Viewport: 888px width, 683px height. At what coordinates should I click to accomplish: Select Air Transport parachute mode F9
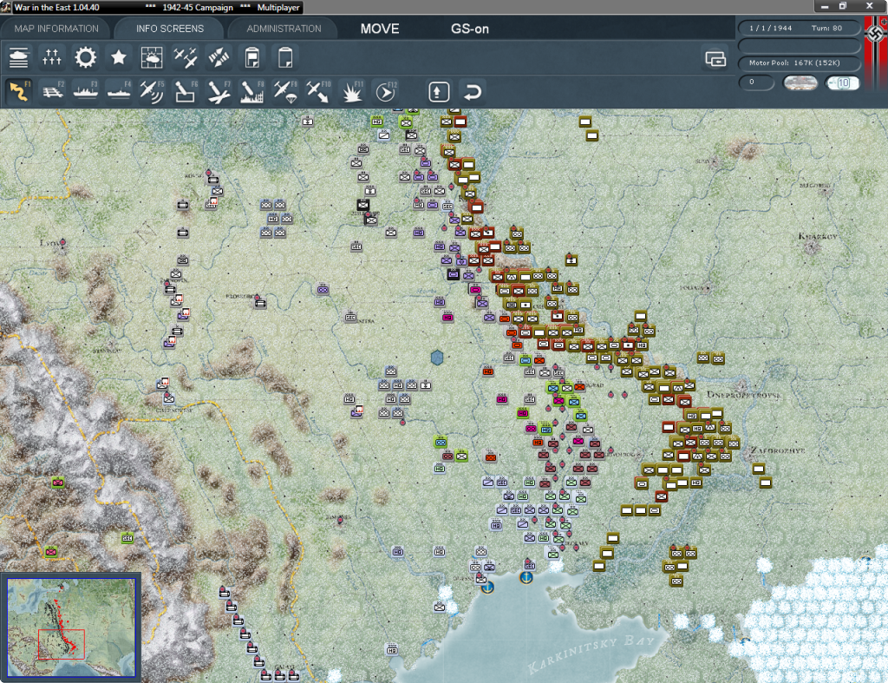(285, 91)
